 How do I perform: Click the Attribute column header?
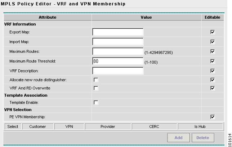(x=48, y=17)
